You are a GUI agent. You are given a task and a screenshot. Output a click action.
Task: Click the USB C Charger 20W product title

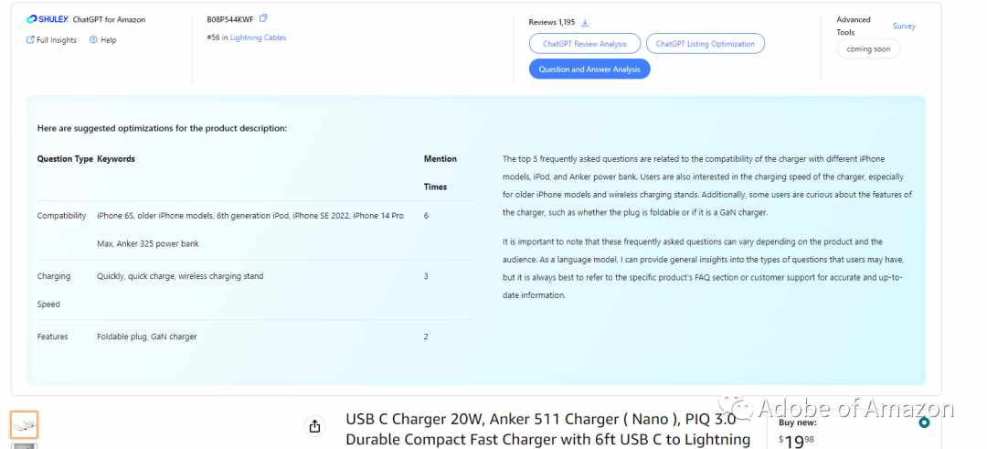[547, 430]
